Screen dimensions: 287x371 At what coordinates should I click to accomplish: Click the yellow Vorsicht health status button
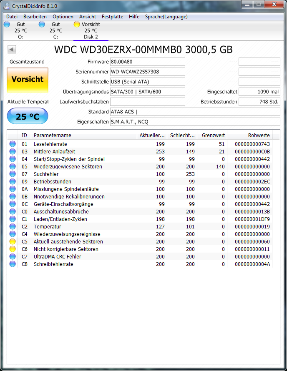(x=28, y=80)
